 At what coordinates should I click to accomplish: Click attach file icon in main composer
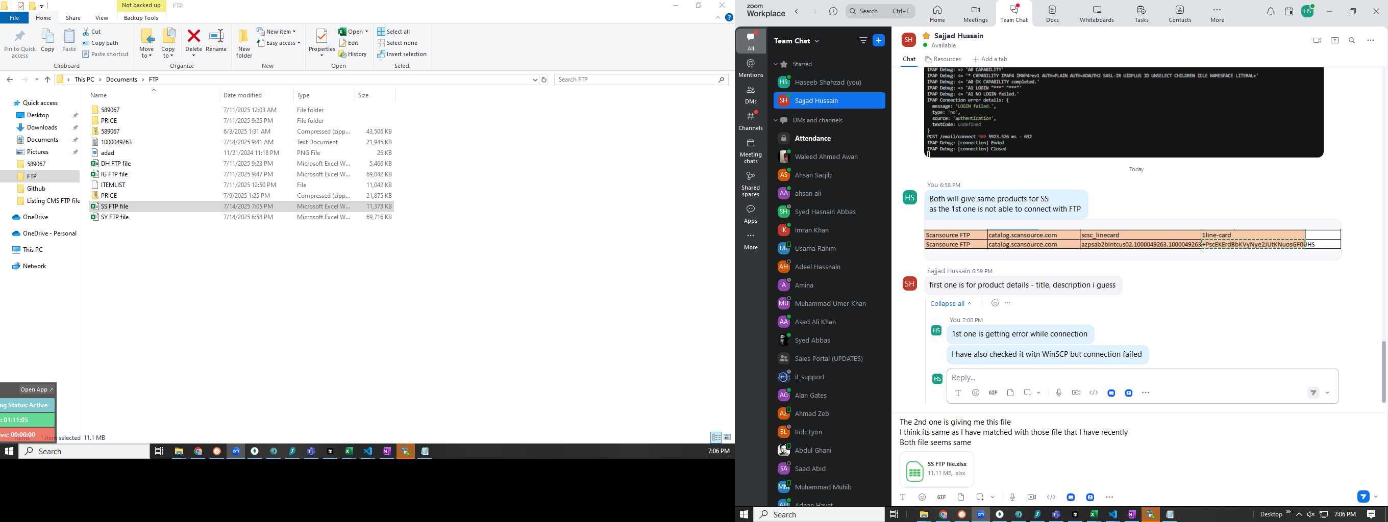coord(961,497)
